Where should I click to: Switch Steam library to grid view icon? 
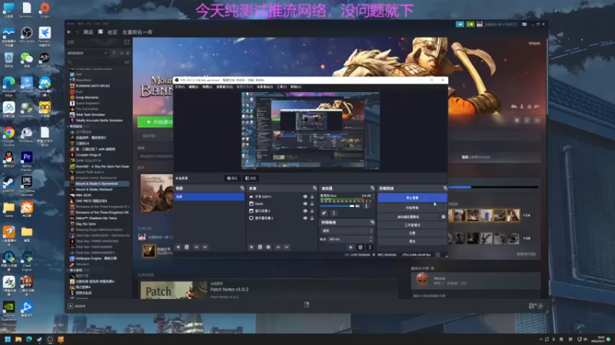coord(127,42)
